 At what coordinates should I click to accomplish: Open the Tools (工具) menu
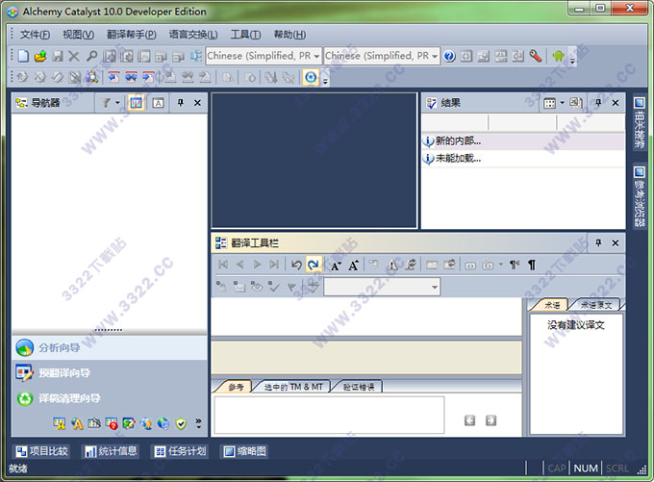[x=245, y=35]
